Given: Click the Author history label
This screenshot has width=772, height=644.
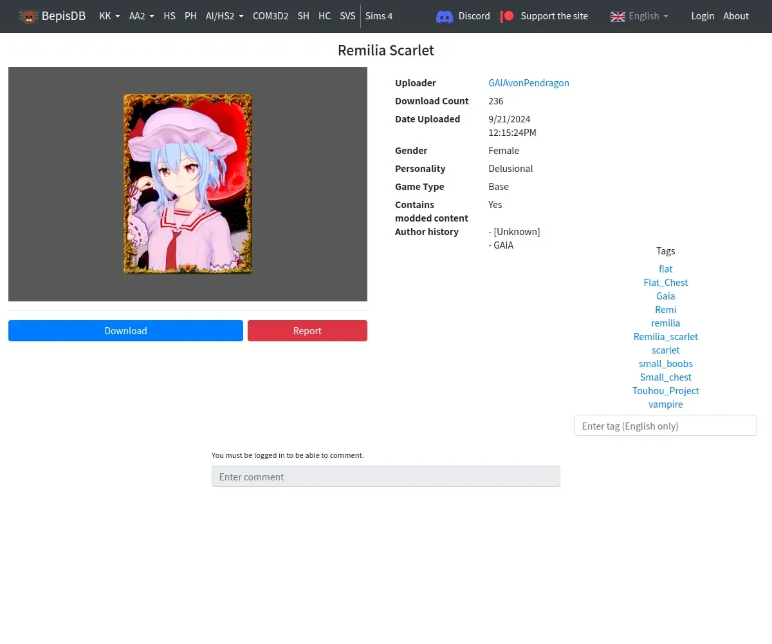Looking at the screenshot, I should 427,232.
